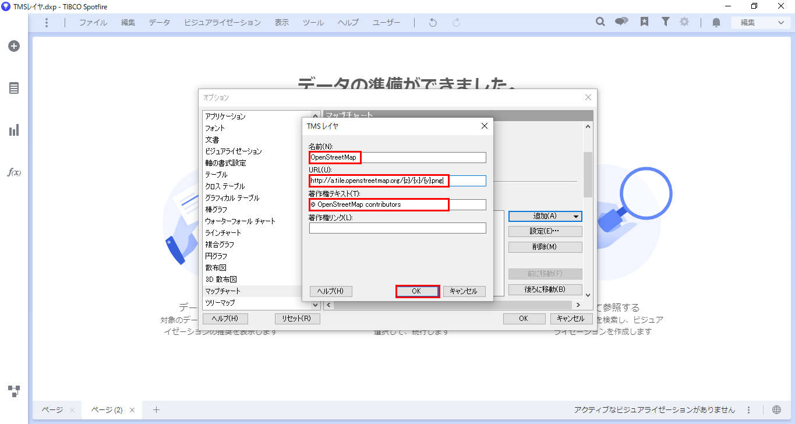Focus the URL(U) input field

[398, 181]
